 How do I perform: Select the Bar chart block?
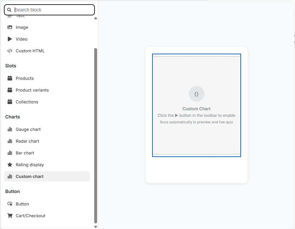tap(25, 153)
